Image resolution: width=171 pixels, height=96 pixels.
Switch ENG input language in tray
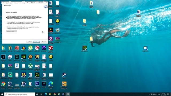(x=159, y=94)
